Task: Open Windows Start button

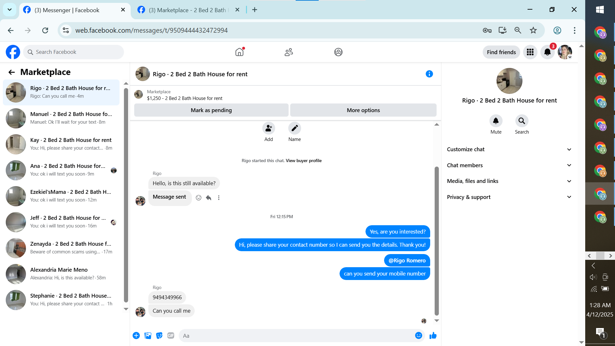Action: [x=600, y=10]
